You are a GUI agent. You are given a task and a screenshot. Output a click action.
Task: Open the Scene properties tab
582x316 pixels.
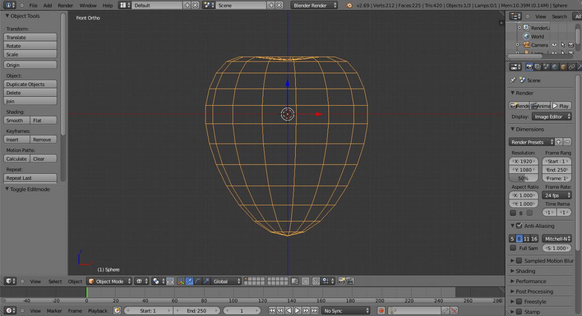(546, 67)
